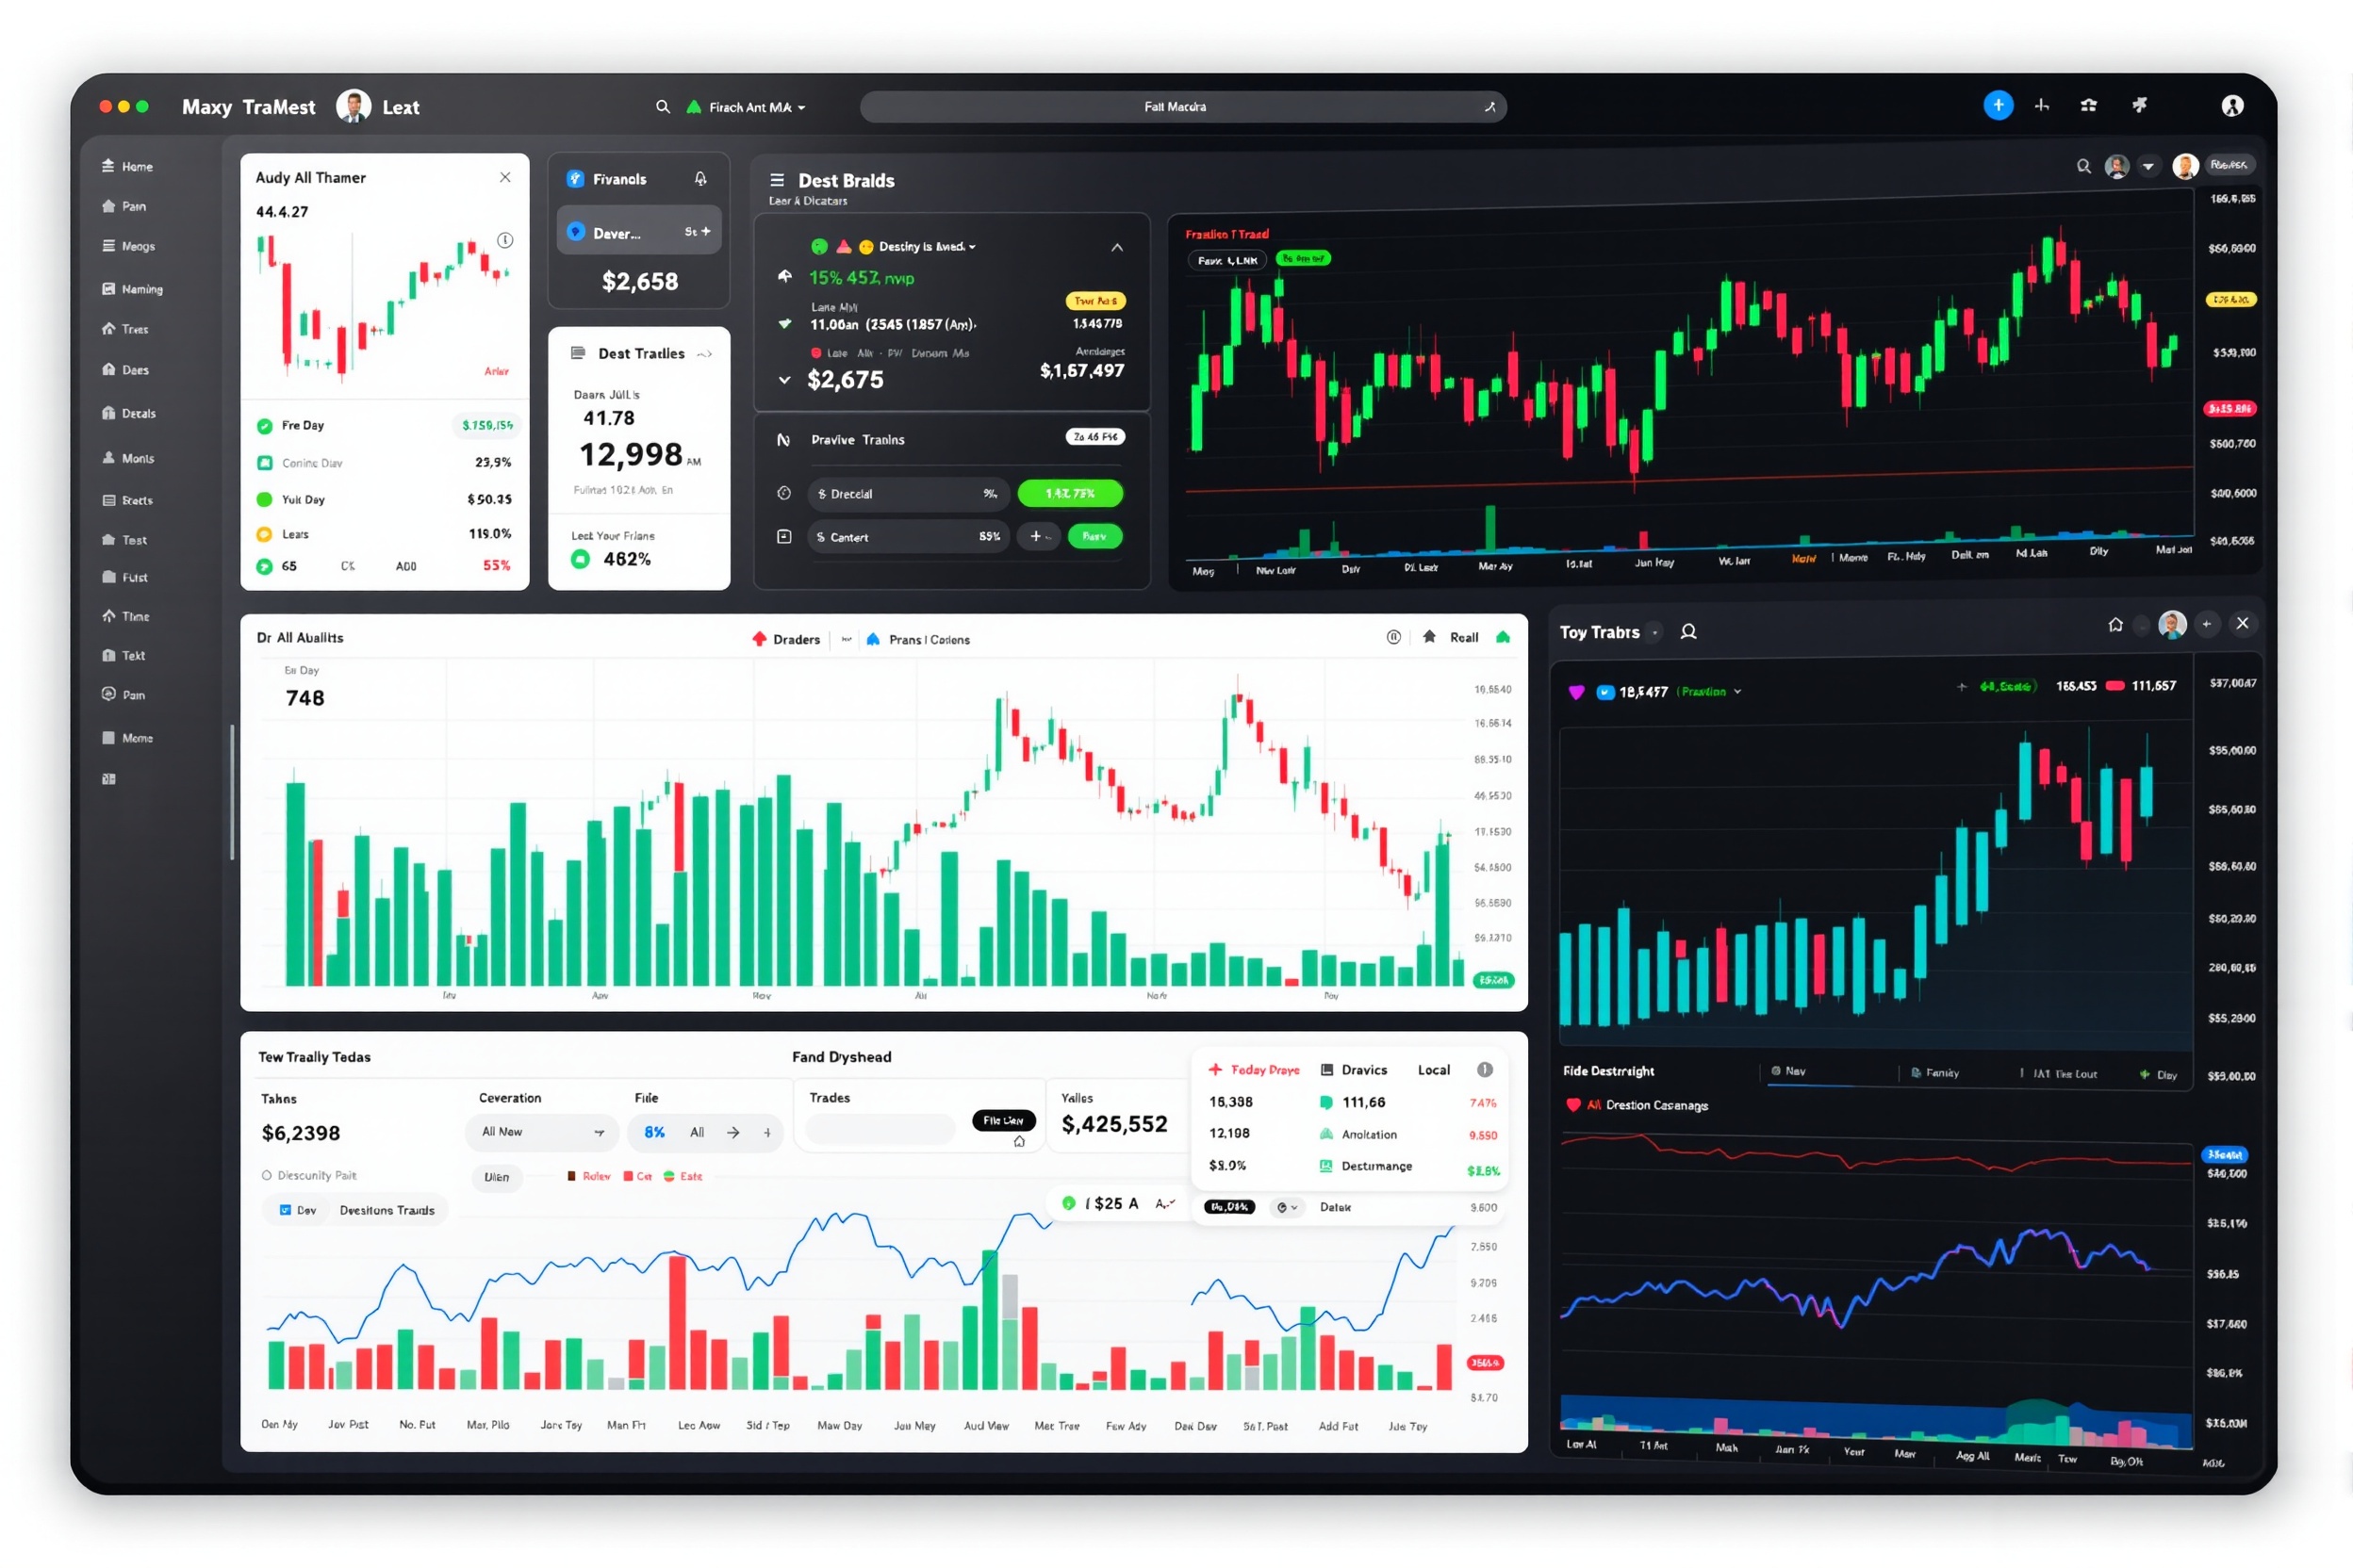Open the Monls people icon in sidebar
Viewport: 2353px width, 1568px height.
110,458
